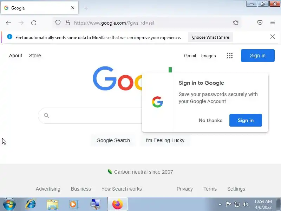The width and height of the screenshot is (281, 211).
Task: Open the Google apps grid
Action: tap(230, 56)
